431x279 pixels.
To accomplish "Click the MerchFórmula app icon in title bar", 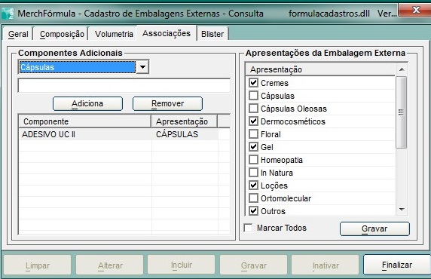I will (x=8, y=14).
